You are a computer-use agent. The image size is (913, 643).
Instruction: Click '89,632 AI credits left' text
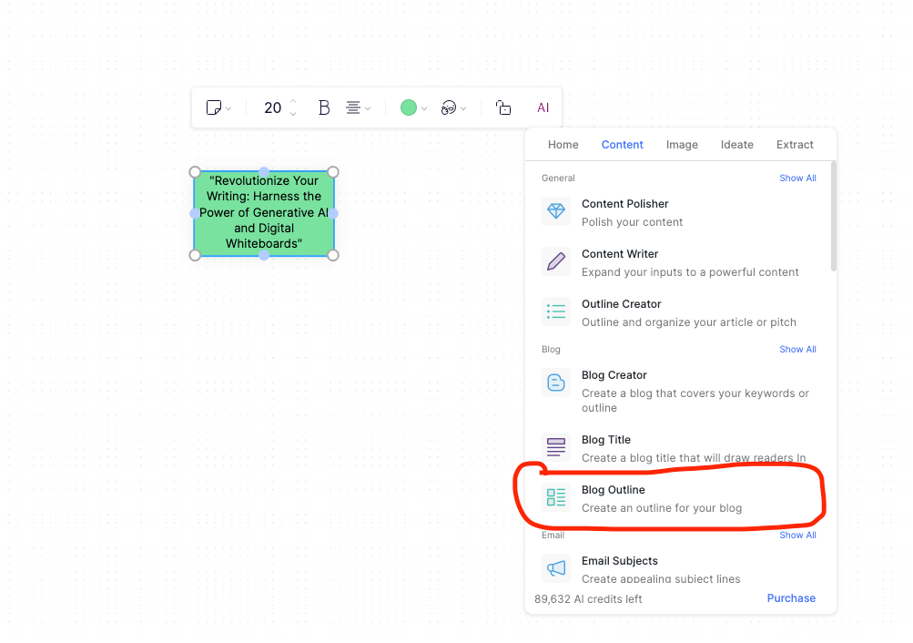[x=588, y=599]
